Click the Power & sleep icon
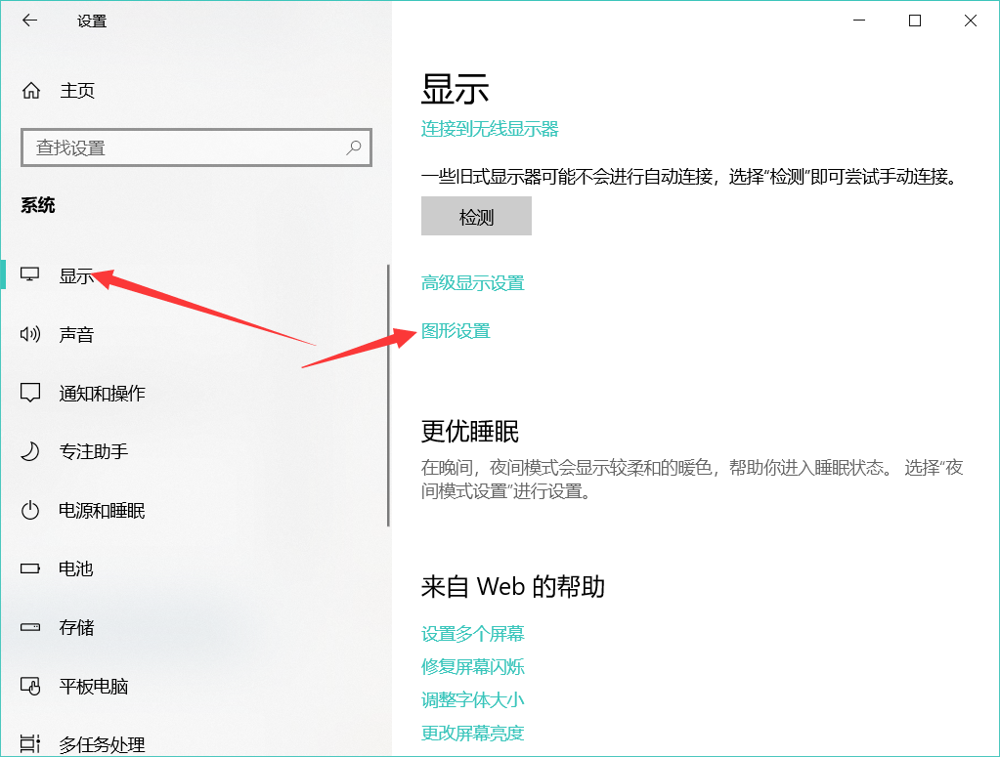 (x=30, y=510)
